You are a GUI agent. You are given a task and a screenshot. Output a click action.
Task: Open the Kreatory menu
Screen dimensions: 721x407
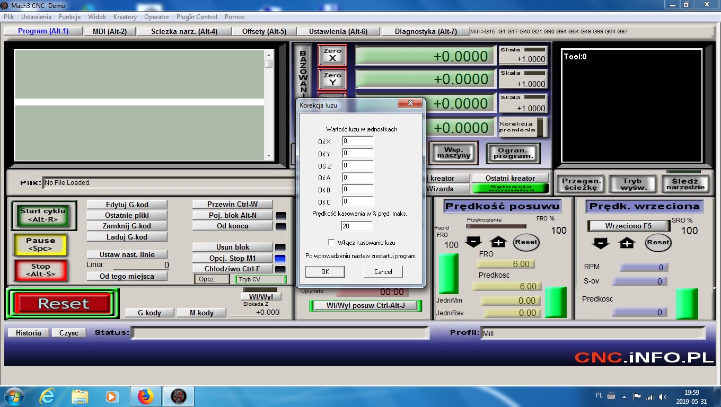125,17
